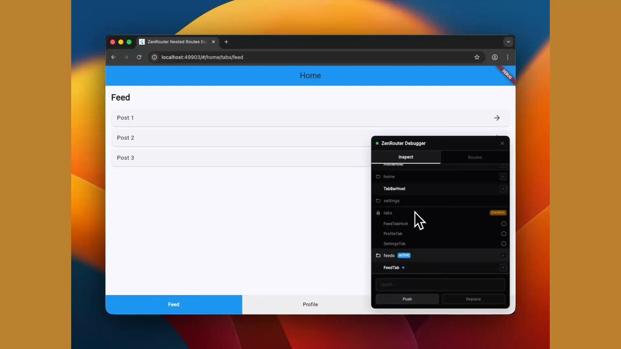Viewport: 621px width, 349px height.
Task: Go back using the browser back arrow
Action: point(113,57)
